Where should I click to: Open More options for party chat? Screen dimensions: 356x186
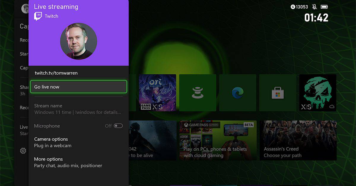coord(79,162)
